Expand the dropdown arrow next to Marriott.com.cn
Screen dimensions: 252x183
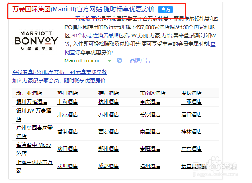pos(109,61)
